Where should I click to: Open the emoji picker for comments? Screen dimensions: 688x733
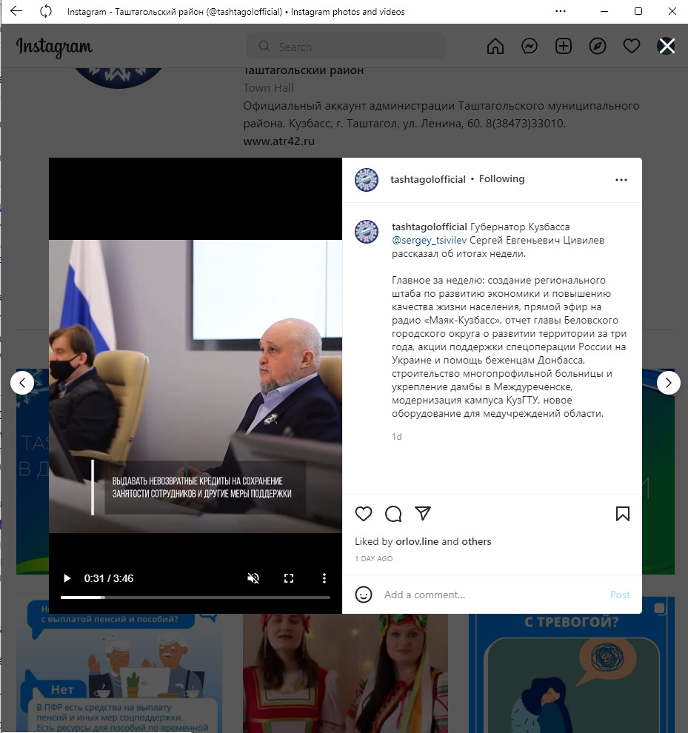364,595
